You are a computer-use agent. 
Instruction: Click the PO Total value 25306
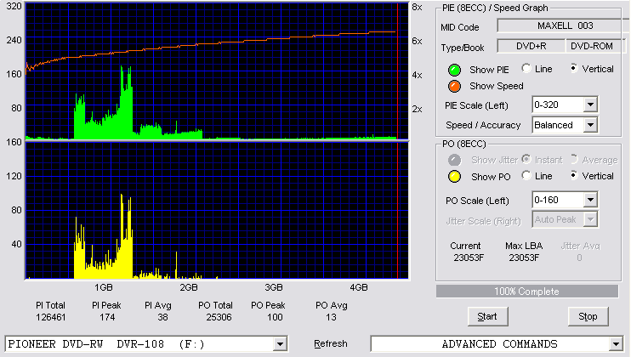(219, 317)
